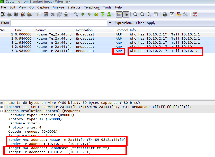The width and height of the screenshot is (215, 157).
Task: Click the Expression... filter button
Action: click(x=124, y=23)
